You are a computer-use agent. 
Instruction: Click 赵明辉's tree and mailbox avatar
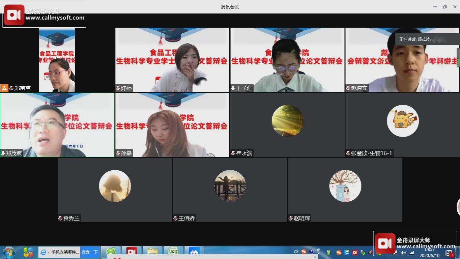click(x=345, y=186)
